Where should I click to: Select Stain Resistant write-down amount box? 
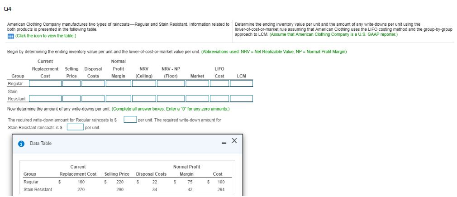76,128
